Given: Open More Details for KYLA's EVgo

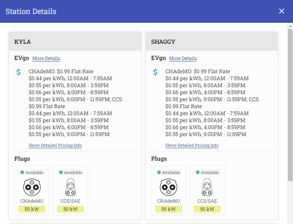Looking at the screenshot, I should (46, 58).
